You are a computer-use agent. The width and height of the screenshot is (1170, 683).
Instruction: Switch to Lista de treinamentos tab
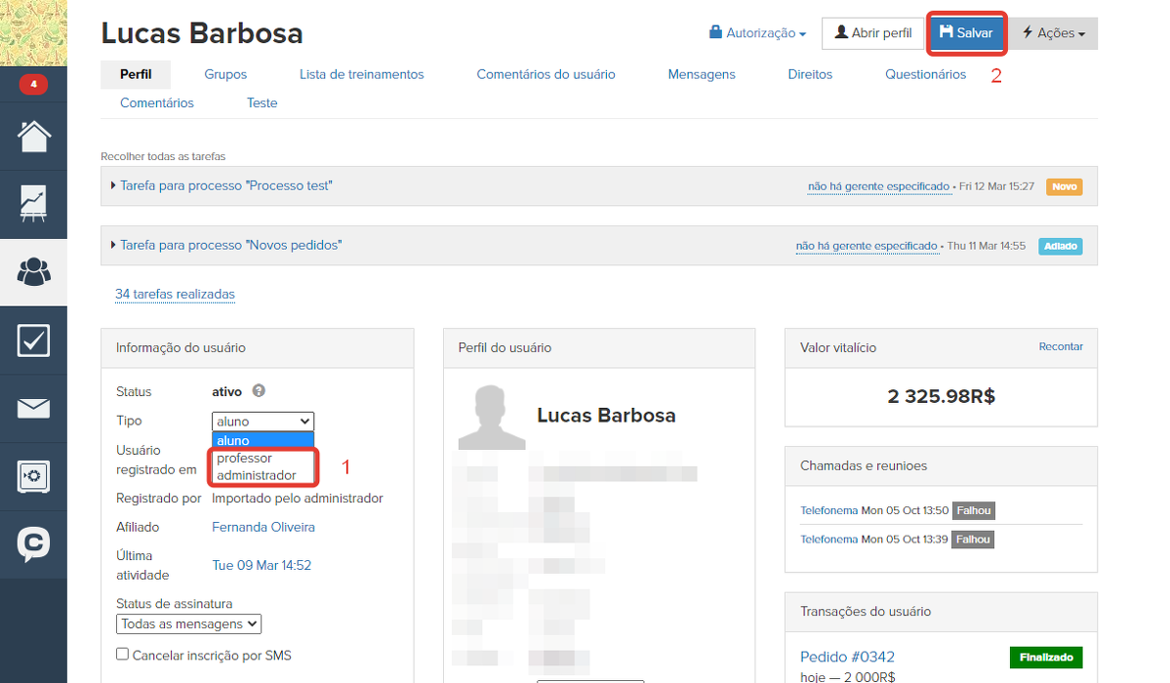coord(361,74)
